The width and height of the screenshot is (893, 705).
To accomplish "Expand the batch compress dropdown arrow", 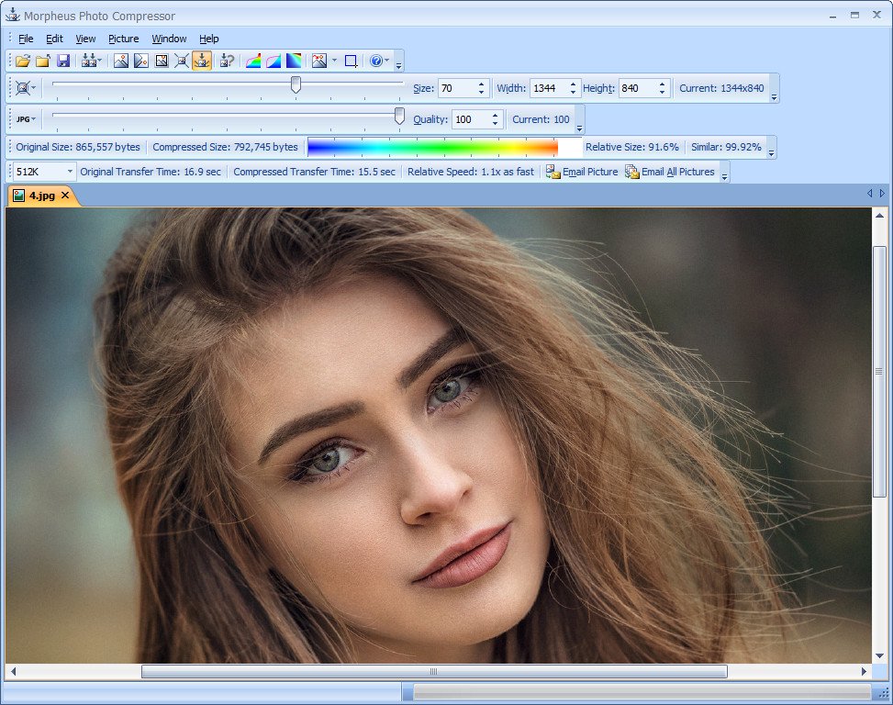I will [100, 61].
